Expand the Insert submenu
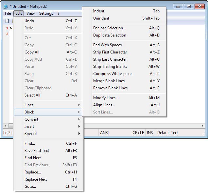 [48, 127]
